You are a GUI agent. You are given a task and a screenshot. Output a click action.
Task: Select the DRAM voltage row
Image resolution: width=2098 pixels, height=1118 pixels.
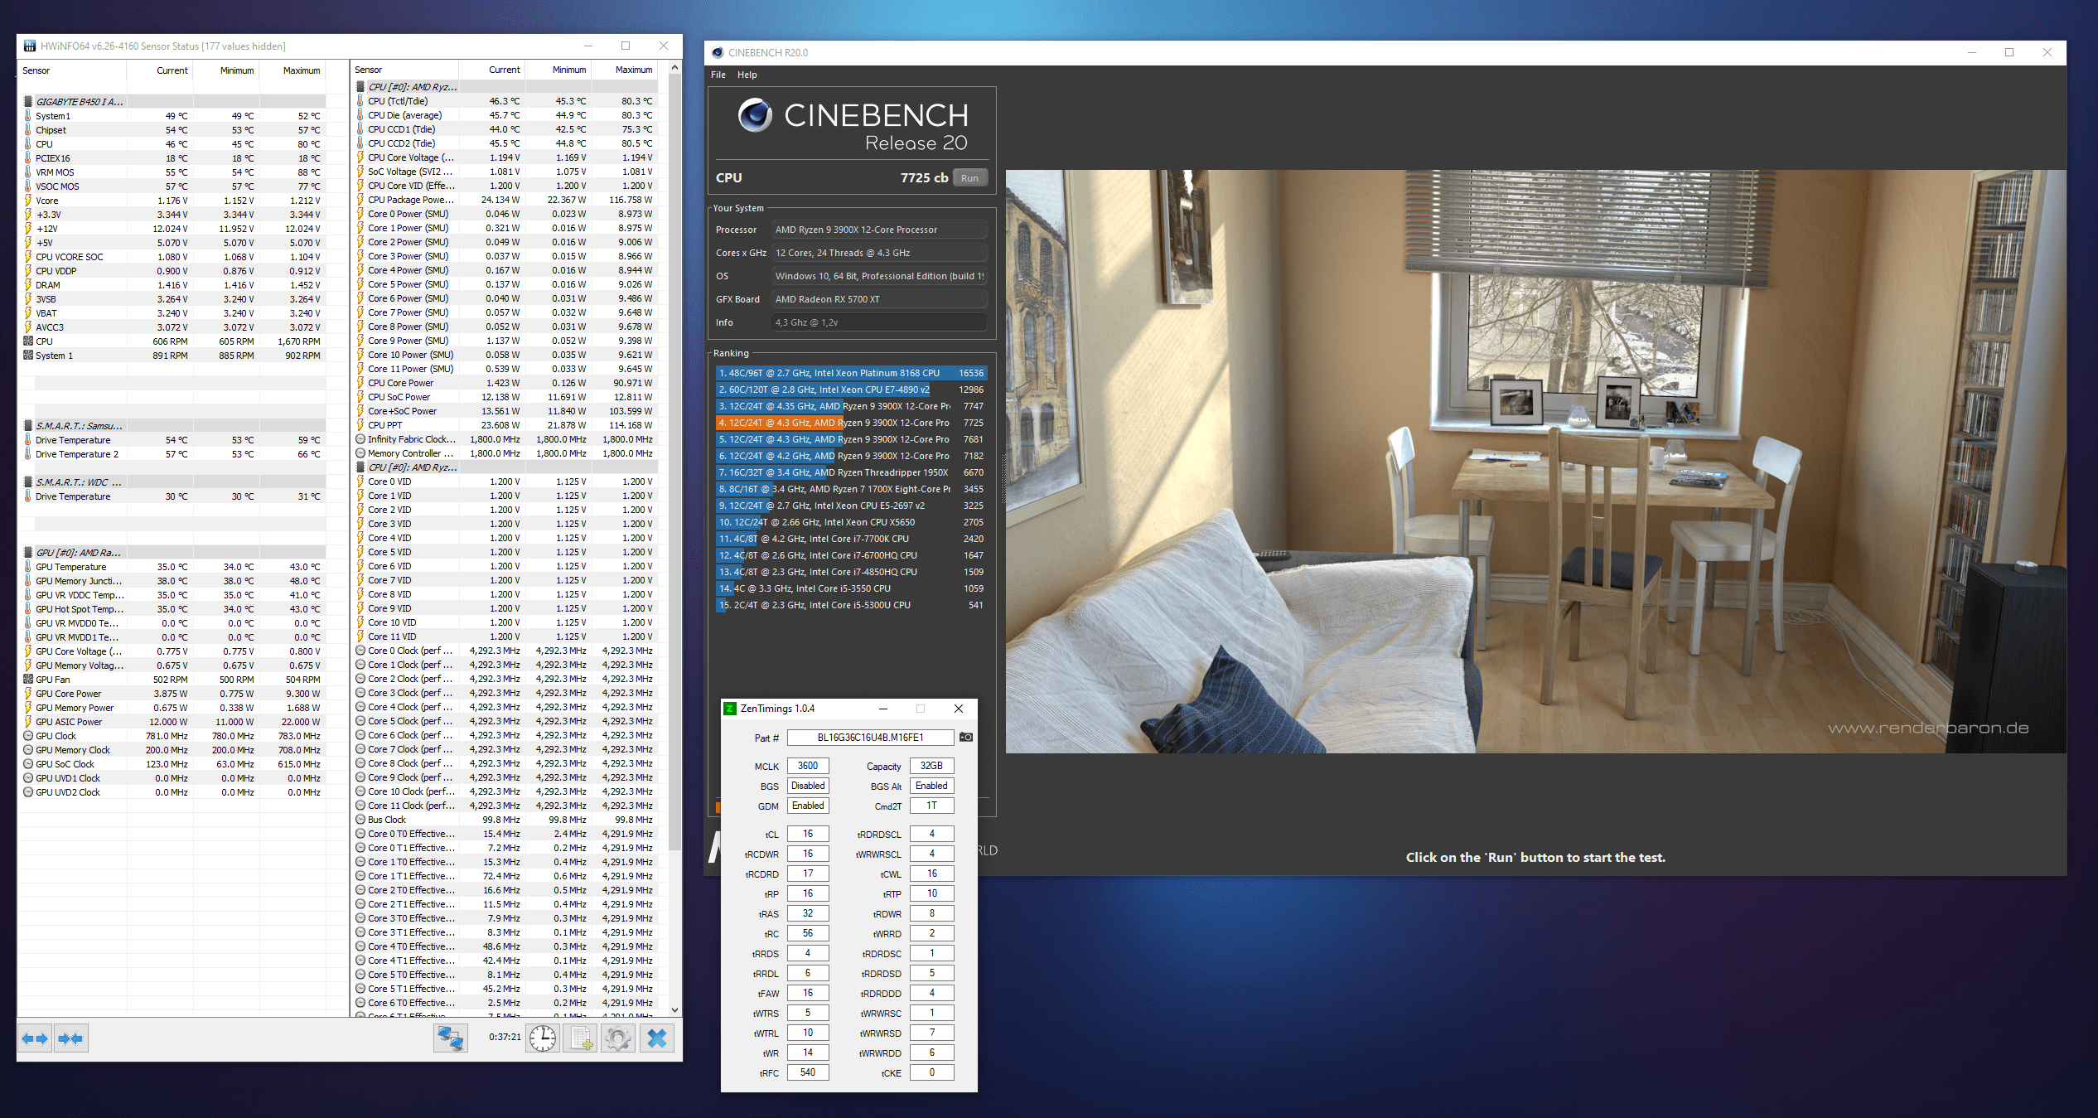click(172, 285)
